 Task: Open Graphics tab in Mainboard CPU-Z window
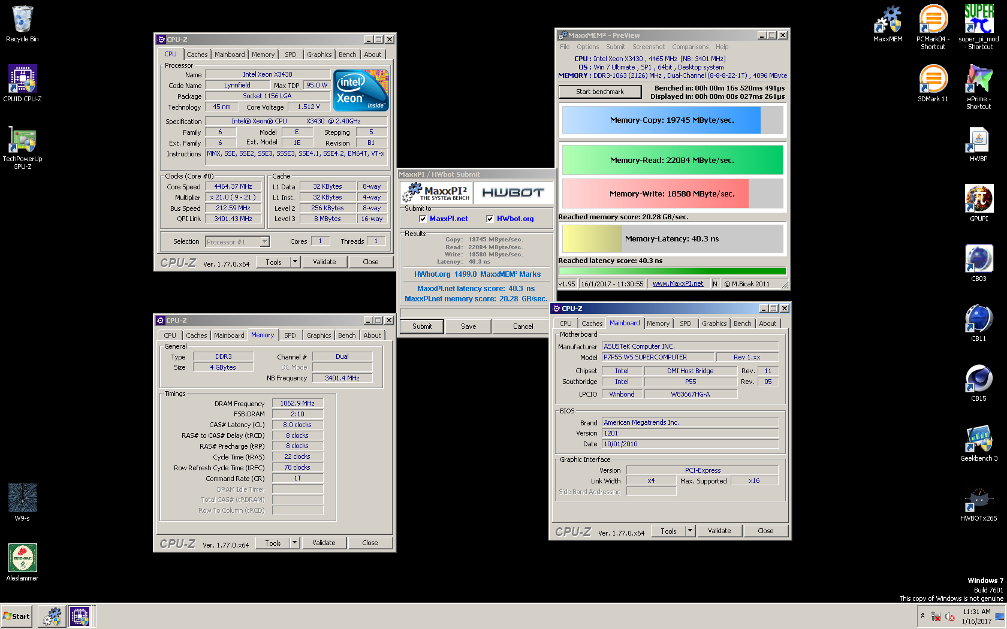[x=714, y=323]
